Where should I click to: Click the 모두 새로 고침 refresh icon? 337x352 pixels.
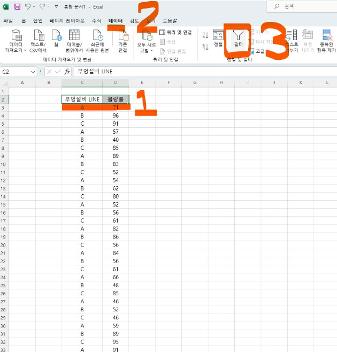[x=147, y=35]
